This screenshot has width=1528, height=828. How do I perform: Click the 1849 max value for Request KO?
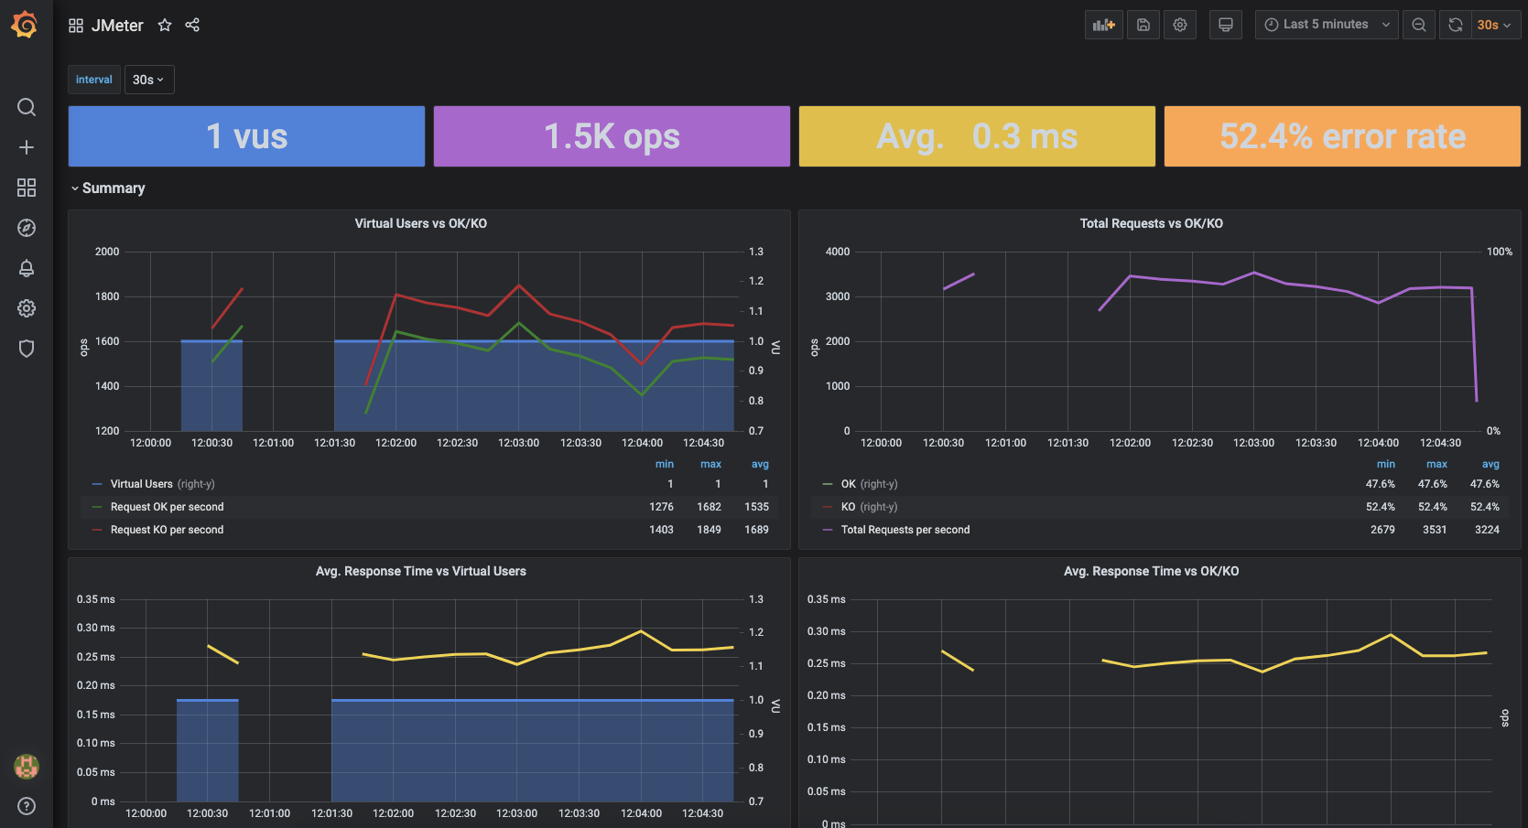click(x=709, y=530)
